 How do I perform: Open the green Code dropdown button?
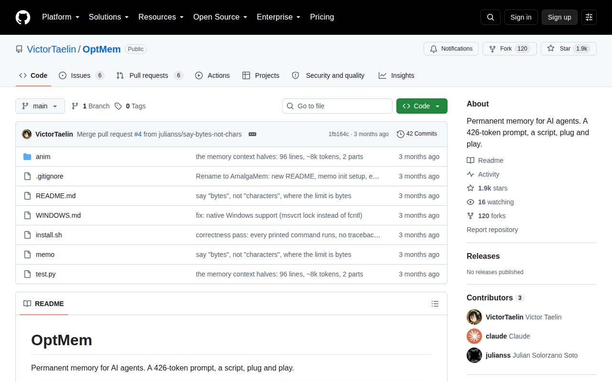click(x=422, y=106)
